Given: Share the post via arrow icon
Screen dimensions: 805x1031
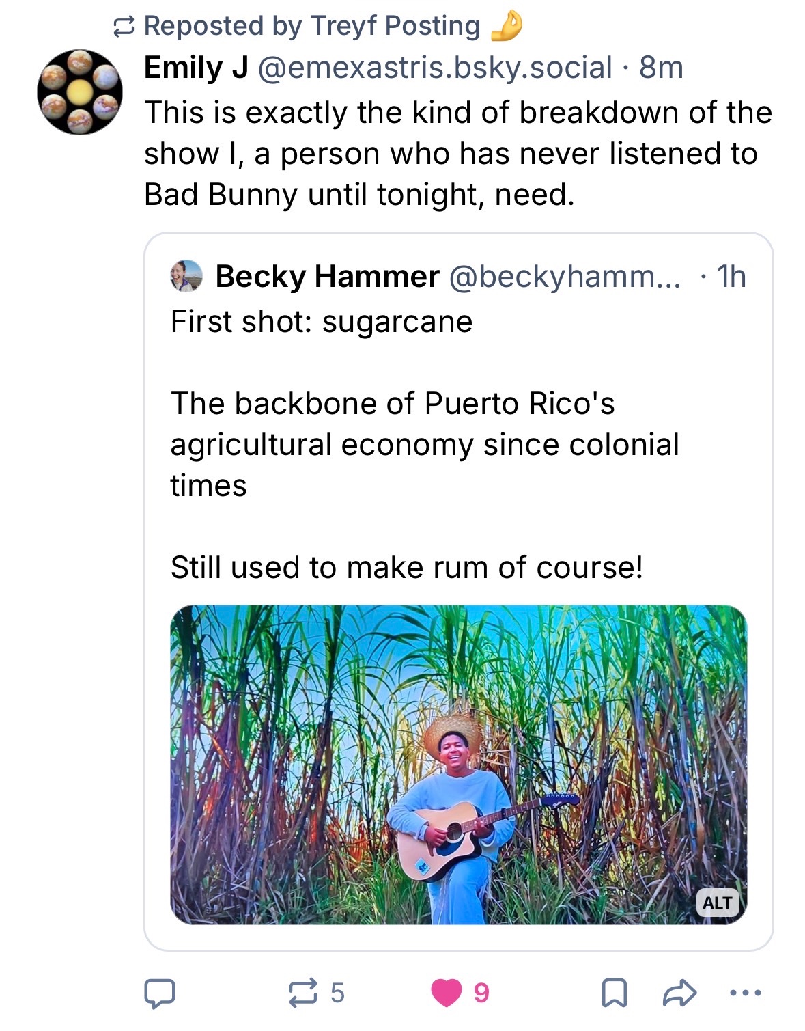Looking at the screenshot, I should click(x=680, y=993).
